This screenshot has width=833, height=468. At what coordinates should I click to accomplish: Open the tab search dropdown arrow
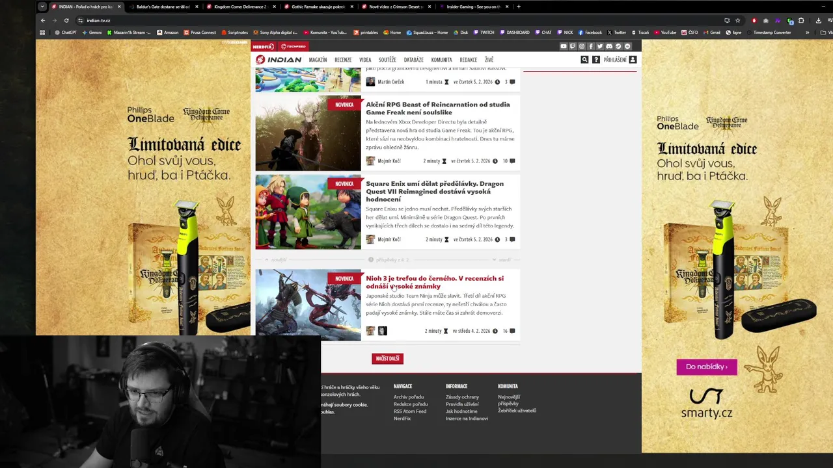click(x=42, y=6)
